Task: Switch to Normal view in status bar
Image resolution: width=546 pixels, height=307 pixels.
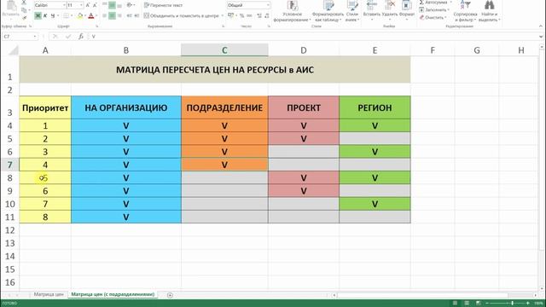Action: 455,304
